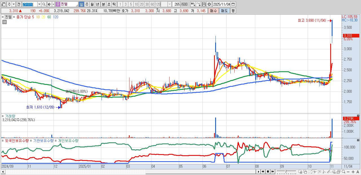
Task: Click the stock search magnifier icon
Action: click(44, 4)
